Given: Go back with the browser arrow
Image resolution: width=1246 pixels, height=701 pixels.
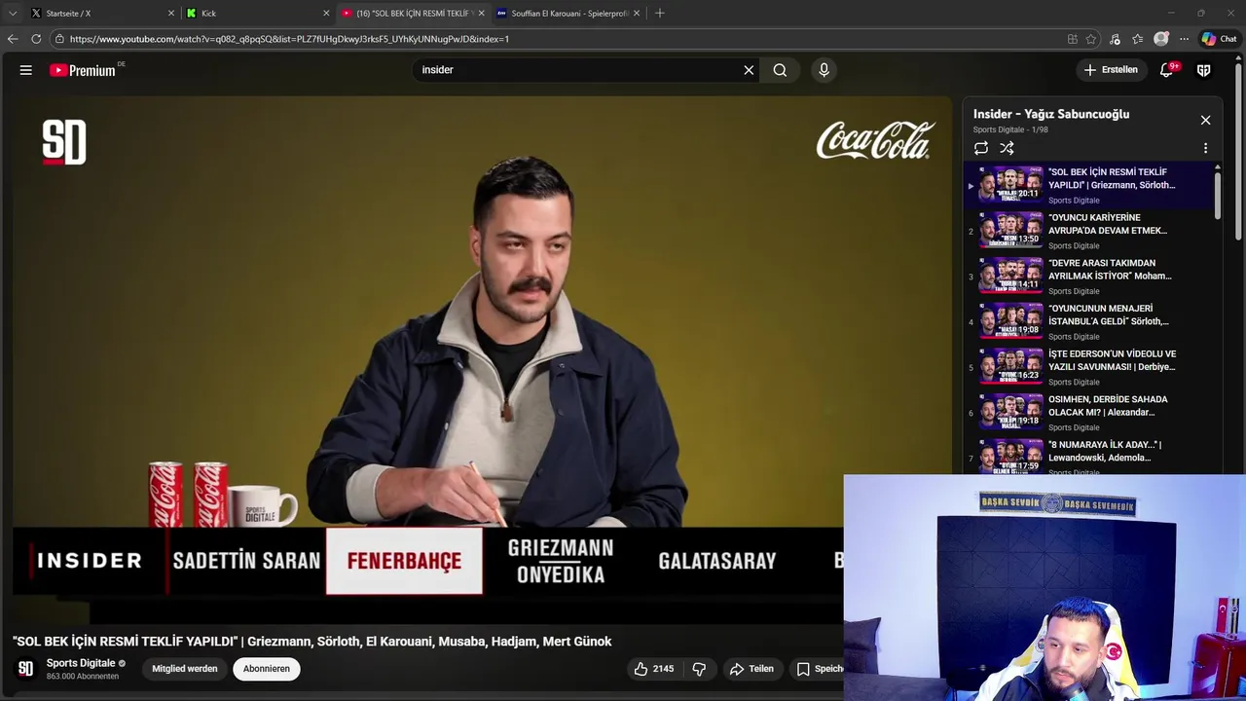Looking at the screenshot, I should [12, 39].
